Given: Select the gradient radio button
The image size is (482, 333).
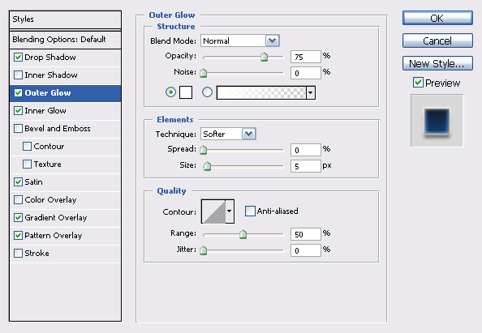Looking at the screenshot, I should (x=207, y=92).
